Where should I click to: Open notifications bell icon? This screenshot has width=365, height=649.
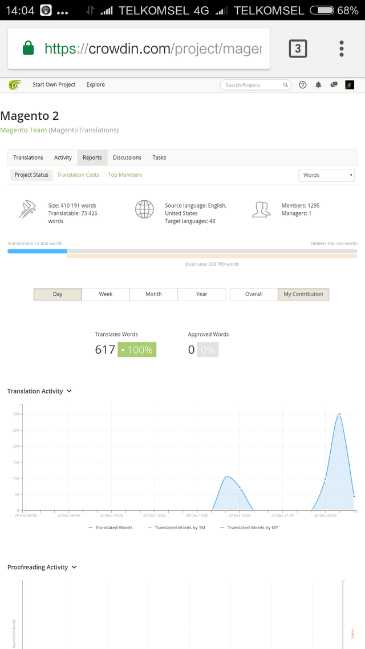(x=318, y=85)
